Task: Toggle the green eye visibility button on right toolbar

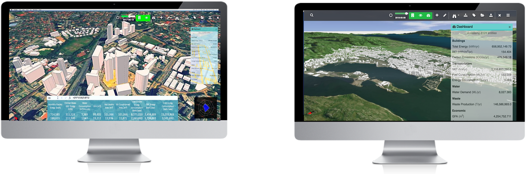Action: pos(420,15)
